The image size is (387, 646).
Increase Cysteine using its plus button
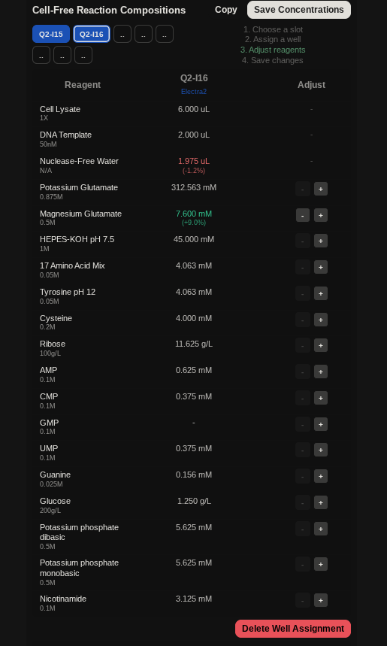[321, 320]
